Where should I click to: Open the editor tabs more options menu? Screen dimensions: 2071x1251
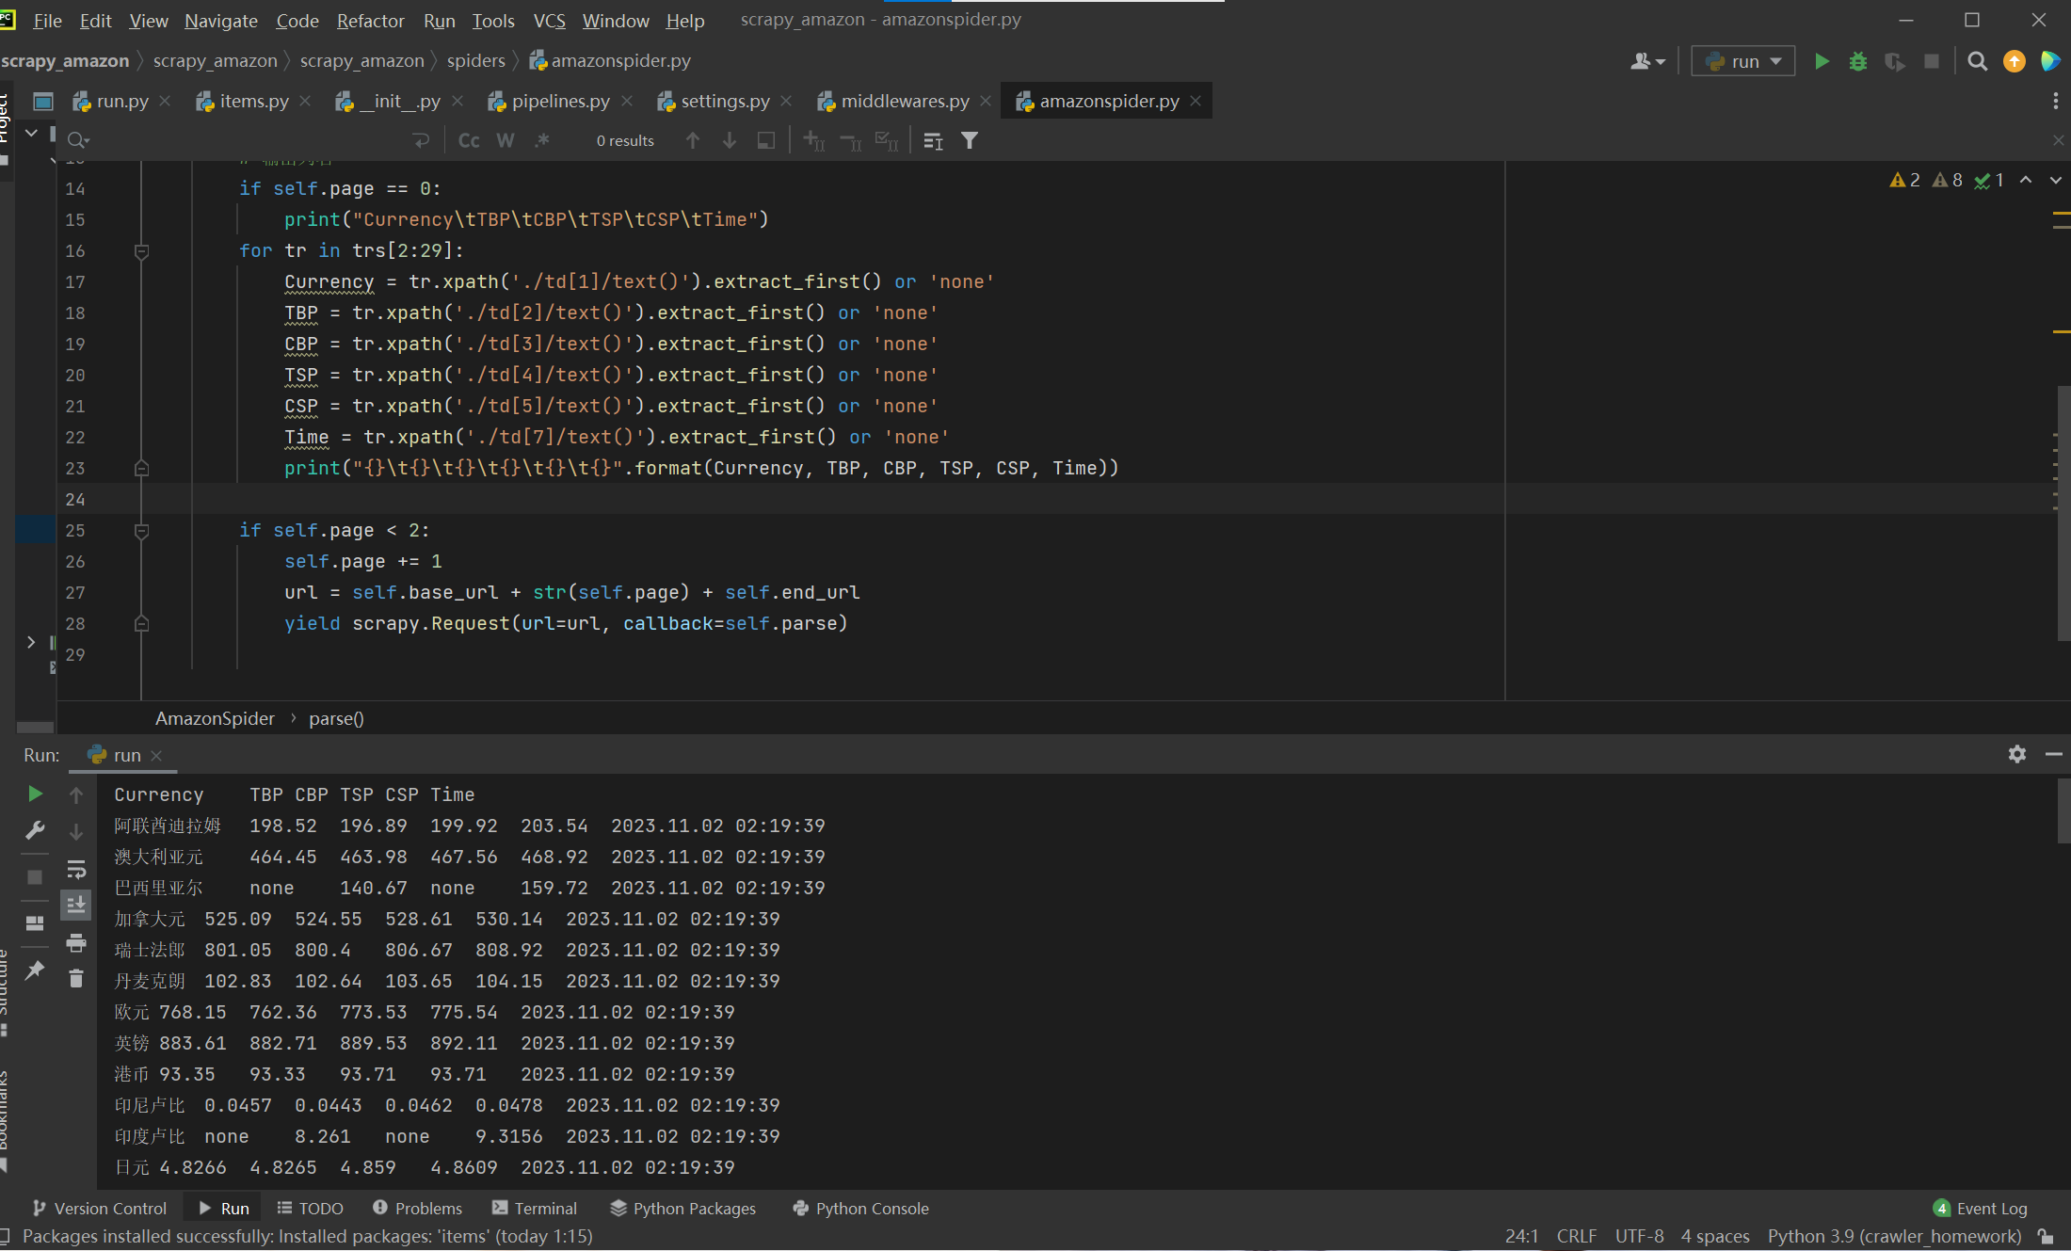[2055, 101]
